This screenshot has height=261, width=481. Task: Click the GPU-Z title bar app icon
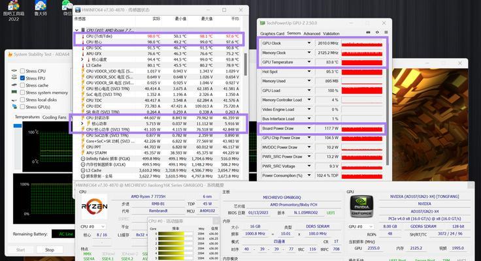[x=262, y=23]
